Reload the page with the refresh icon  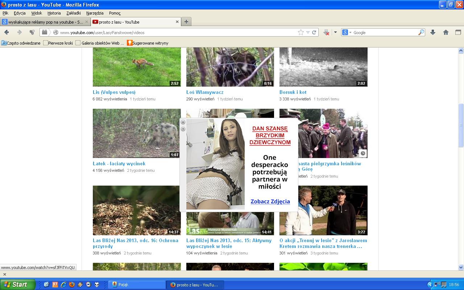click(314, 32)
